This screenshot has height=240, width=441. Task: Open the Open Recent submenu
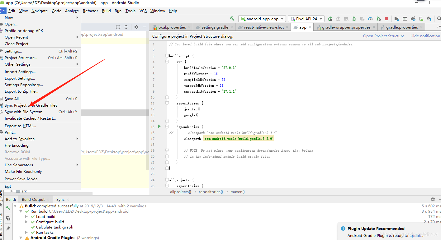(x=40, y=37)
